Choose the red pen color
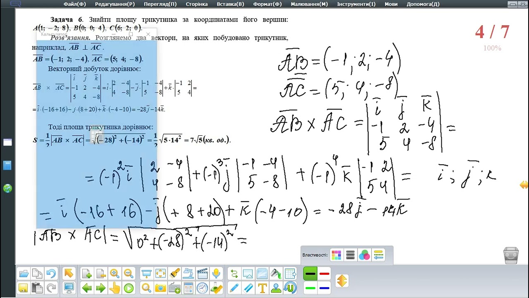 [324, 274]
